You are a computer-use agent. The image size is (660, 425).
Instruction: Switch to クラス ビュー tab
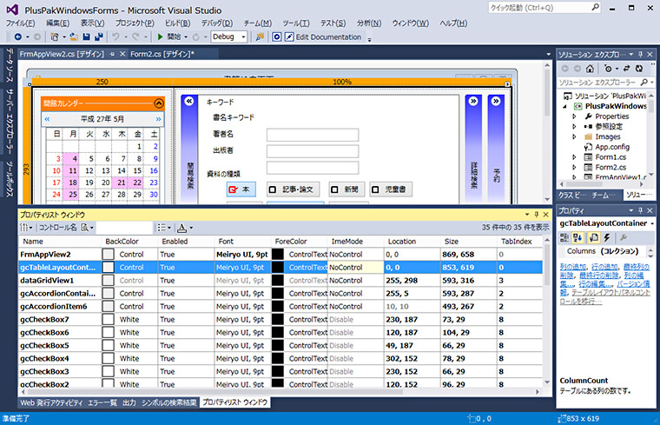572,195
